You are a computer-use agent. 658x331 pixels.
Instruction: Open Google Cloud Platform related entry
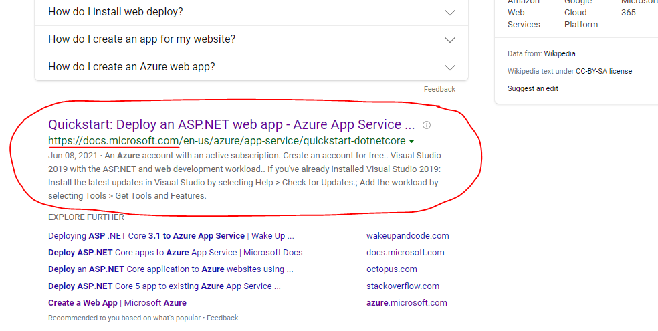pyautogui.click(x=581, y=13)
